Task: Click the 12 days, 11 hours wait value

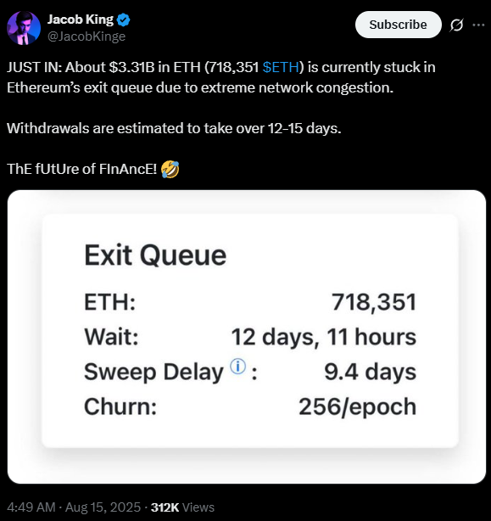Action: (324, 337)
